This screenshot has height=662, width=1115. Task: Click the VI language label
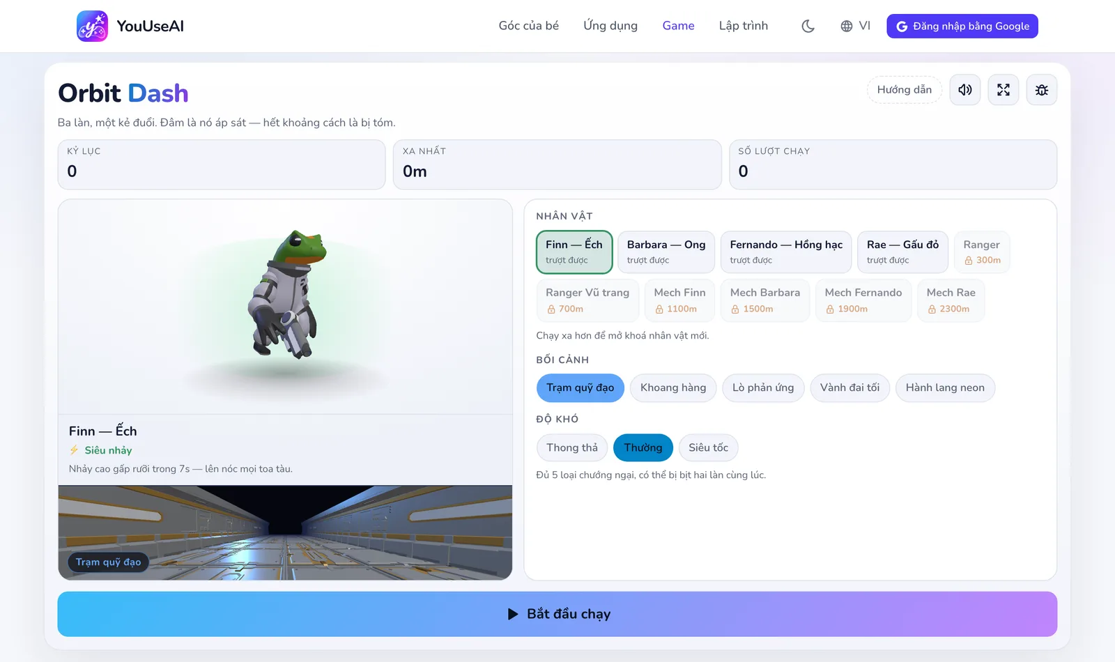click(865, 26)
